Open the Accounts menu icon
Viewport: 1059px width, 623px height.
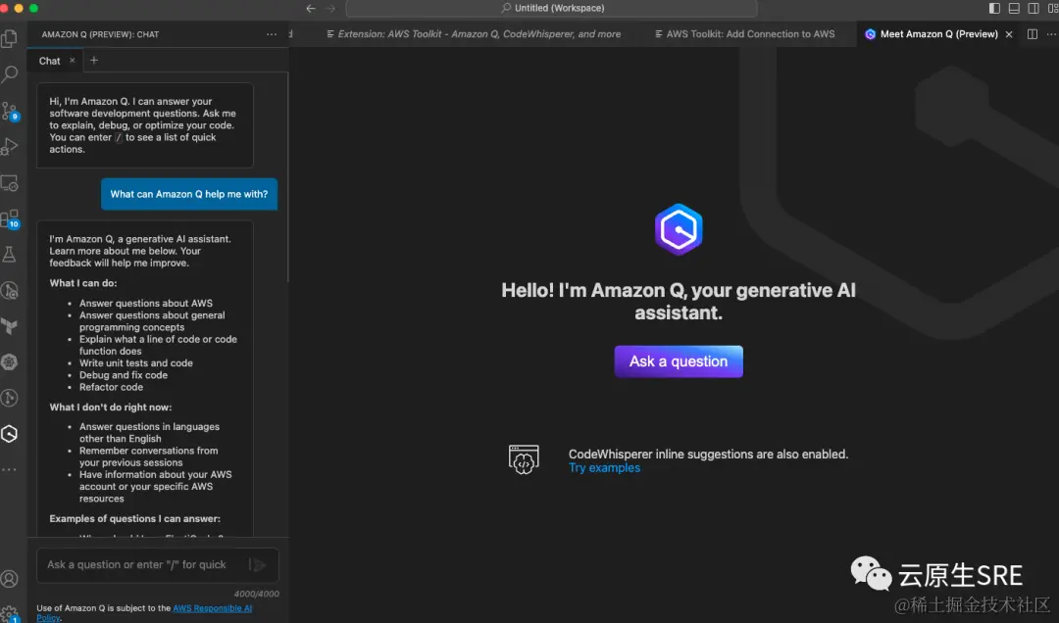(10, 579)
